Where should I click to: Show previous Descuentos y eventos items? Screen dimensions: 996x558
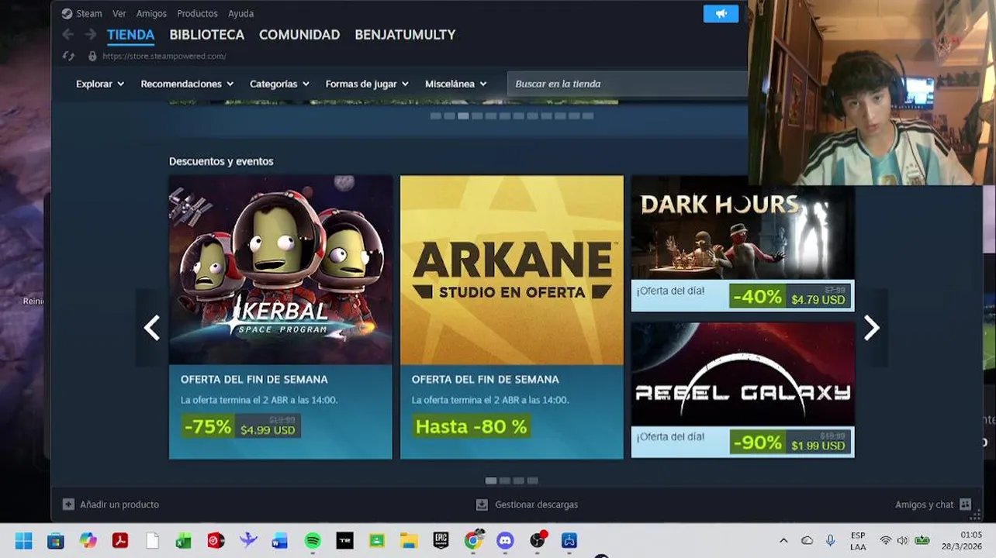click(x=152, y=328)
